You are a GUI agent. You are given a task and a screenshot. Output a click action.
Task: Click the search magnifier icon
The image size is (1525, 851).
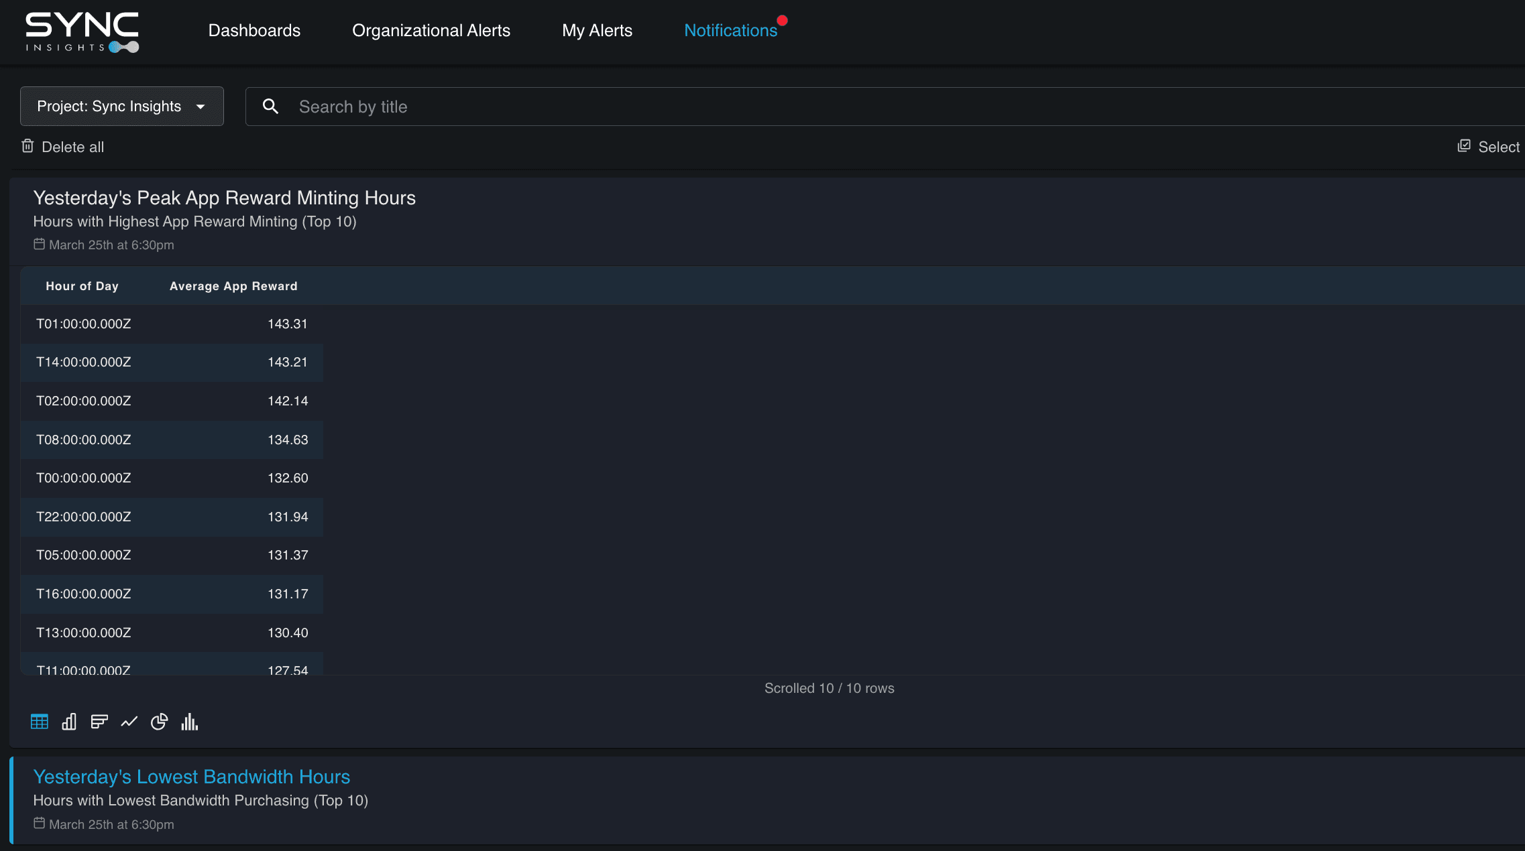tap(271, 106)
